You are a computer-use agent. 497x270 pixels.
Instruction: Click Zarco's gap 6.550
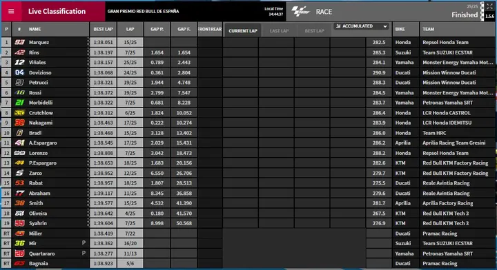(x=157, y=173)
